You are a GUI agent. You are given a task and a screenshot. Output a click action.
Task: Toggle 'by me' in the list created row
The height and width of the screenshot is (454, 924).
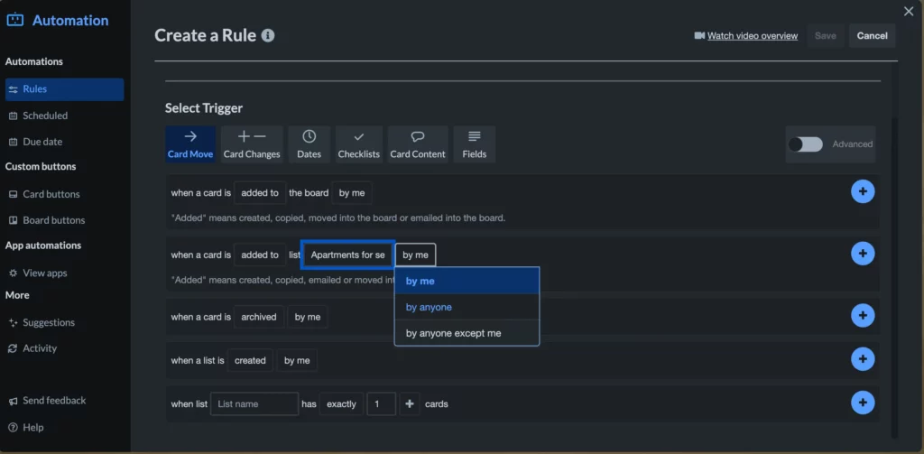(297, 360)
